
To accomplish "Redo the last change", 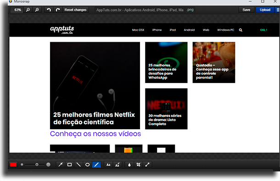I will (x=58, y=10).
